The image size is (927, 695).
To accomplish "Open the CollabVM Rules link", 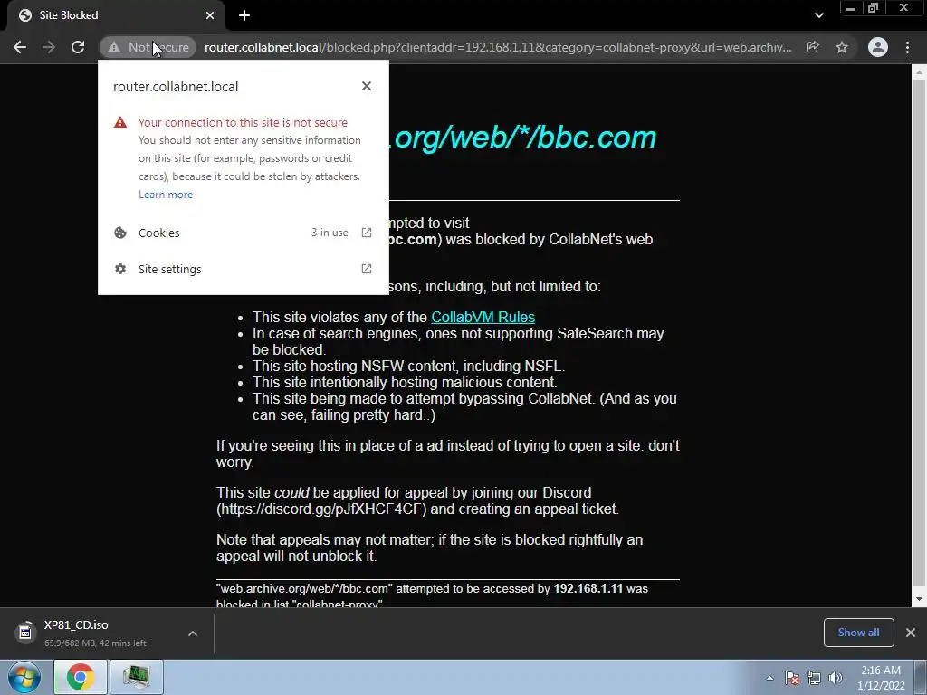I will point(483,318).
